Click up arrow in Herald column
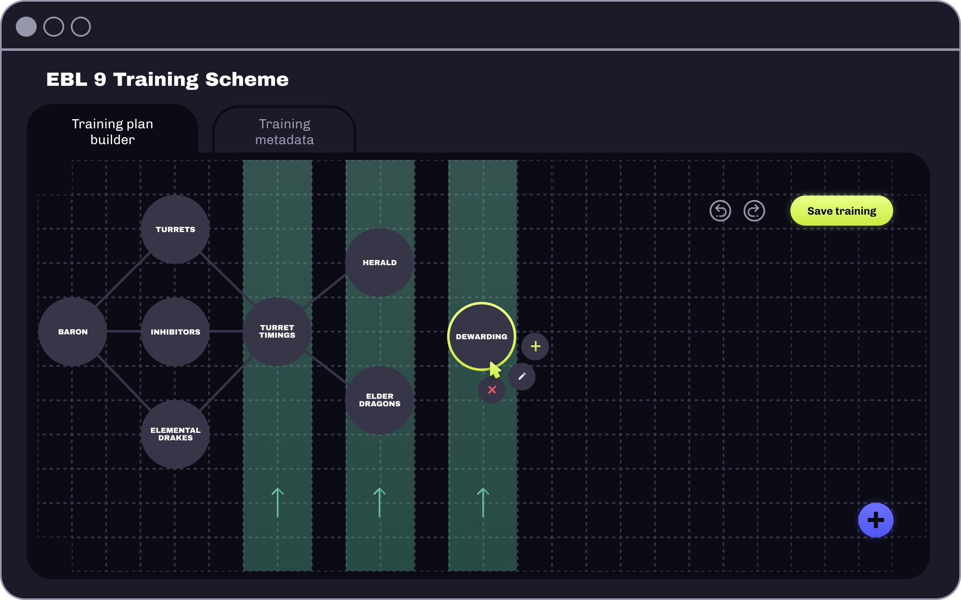The height and width of the screenshot is (600, 961). [379, 502]
